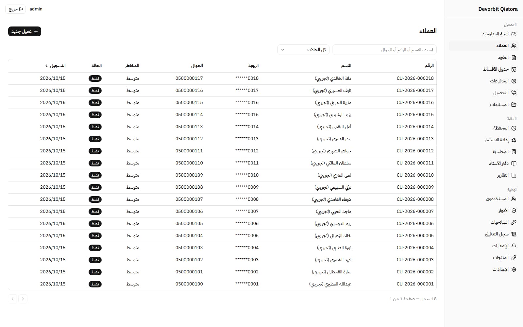Open the التقارير reports chart icon
Screen dimensions: 523x327
click(514, 175)
